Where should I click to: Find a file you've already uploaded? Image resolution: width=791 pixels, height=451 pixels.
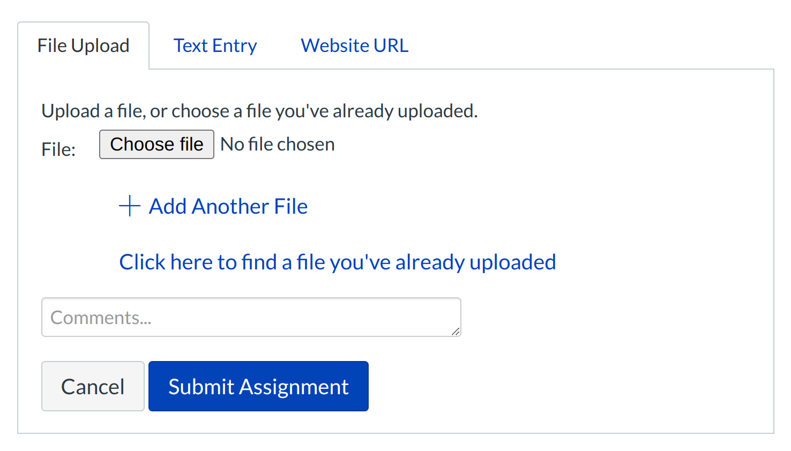click(x=337, y=262)
